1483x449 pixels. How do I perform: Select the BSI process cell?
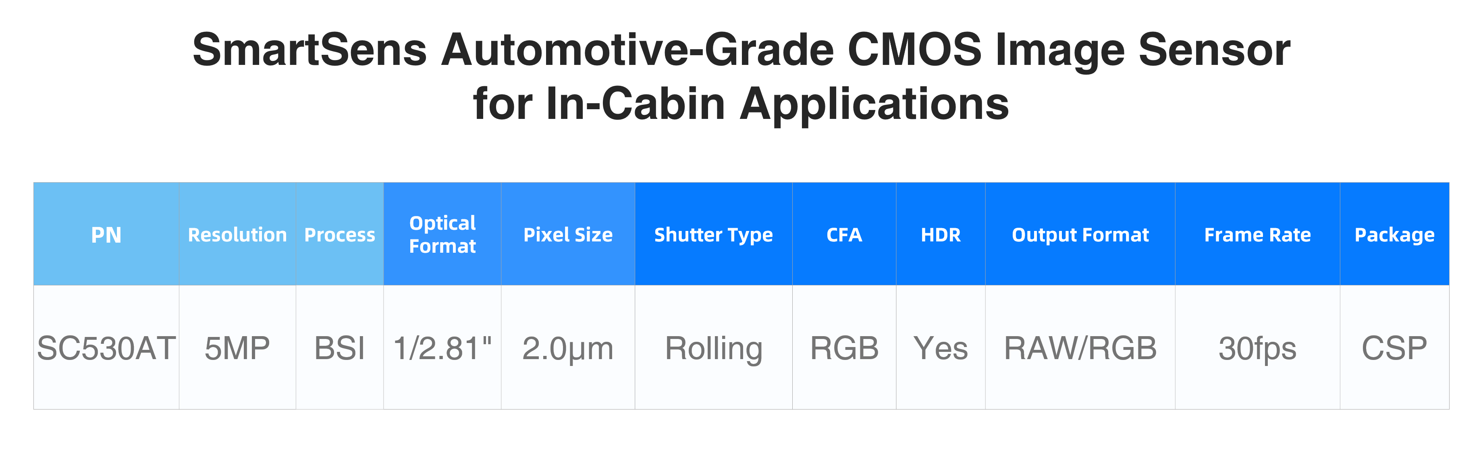(x=340, y=348)
